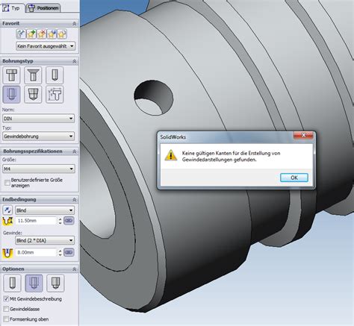Toggle the link button next to 8.00mm
The height and width of the screenshot is (326, 354).
pos(69,252)
